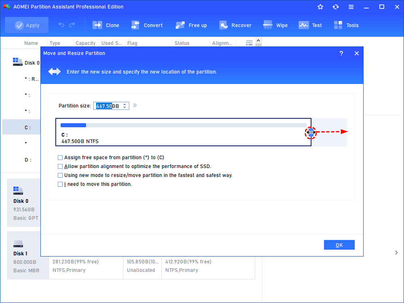Open the Wipe tool

click(275, 25)
